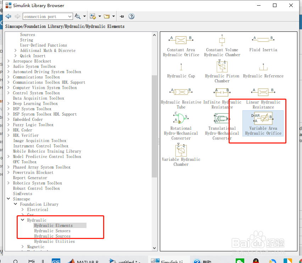302x263 pixels.
Task: Click the new model icon in toolbar
Action: tap(93, 16)
